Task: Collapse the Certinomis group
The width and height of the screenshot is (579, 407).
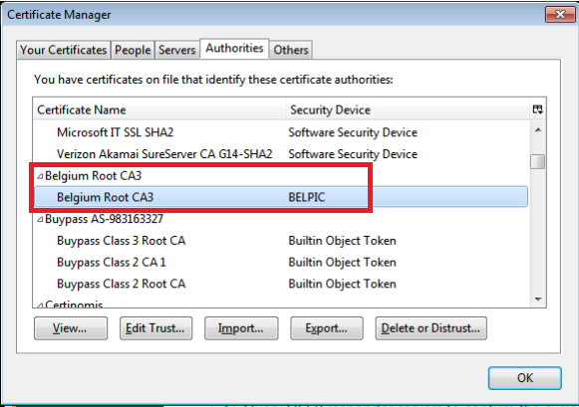Action: pyautogui.click(x=40, y=305)
